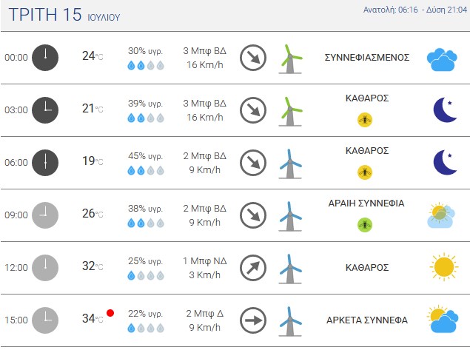The height and width of the screenshot is (350, 470).
Task: Click the sunrise and sunset times text
Action: click(x=415, y=10)
